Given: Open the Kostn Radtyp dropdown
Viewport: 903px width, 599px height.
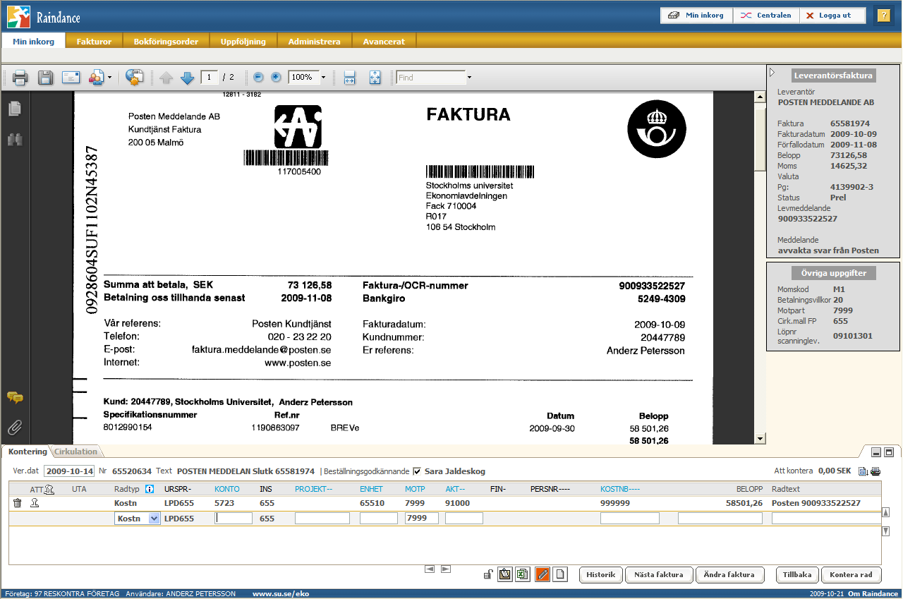Looking at the screenshot, I should click(138, 518).
